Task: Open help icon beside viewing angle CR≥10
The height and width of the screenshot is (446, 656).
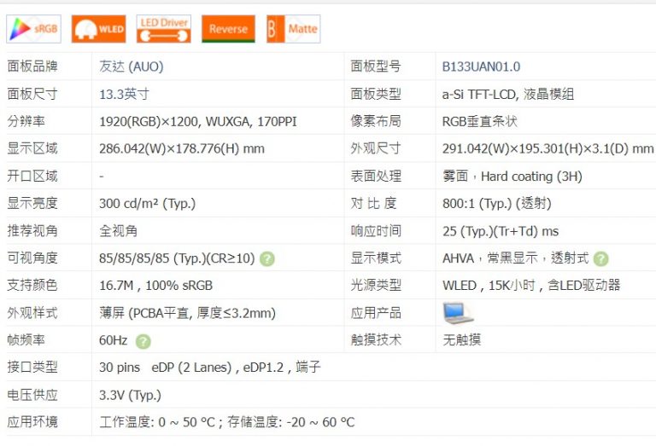Action: pos(267,259)
